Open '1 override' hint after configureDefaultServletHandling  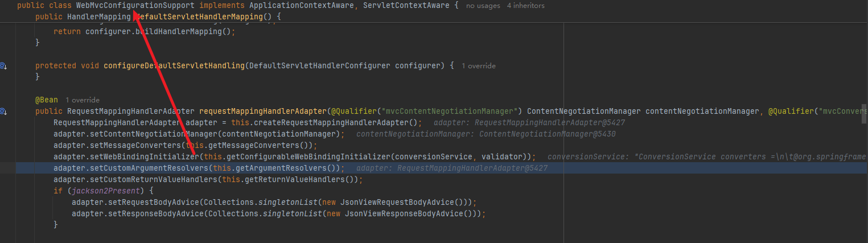478,66
